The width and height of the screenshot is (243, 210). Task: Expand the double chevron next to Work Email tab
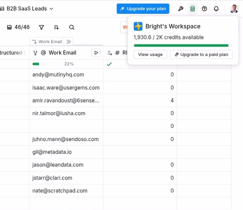69,42
